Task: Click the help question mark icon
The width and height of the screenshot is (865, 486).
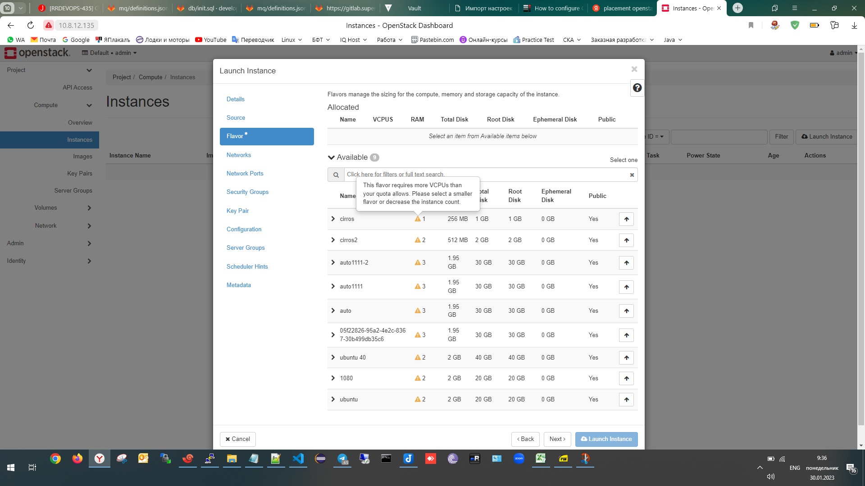Action: click(637, 88)
